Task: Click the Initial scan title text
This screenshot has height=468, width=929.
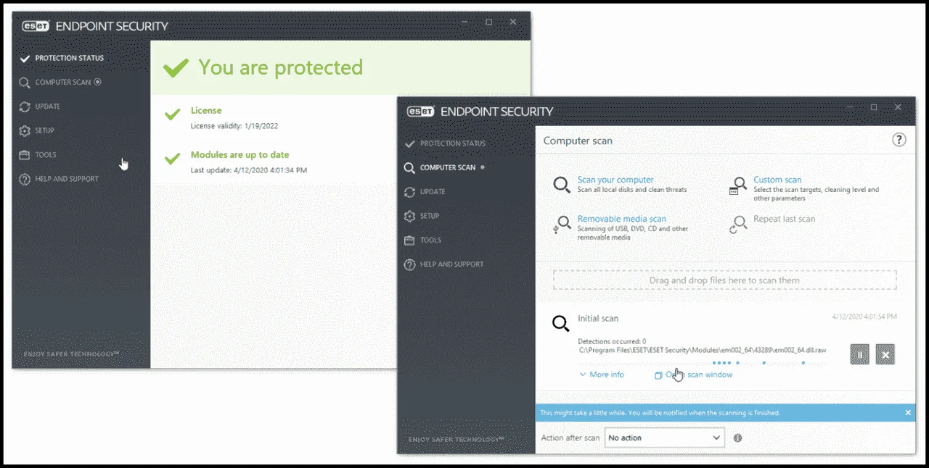Action: pyautogui.click(x=598, y=319)
